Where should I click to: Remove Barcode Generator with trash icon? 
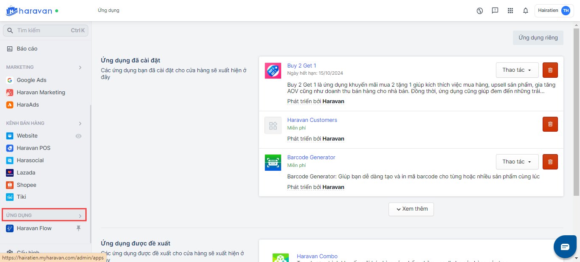point(550,162)
